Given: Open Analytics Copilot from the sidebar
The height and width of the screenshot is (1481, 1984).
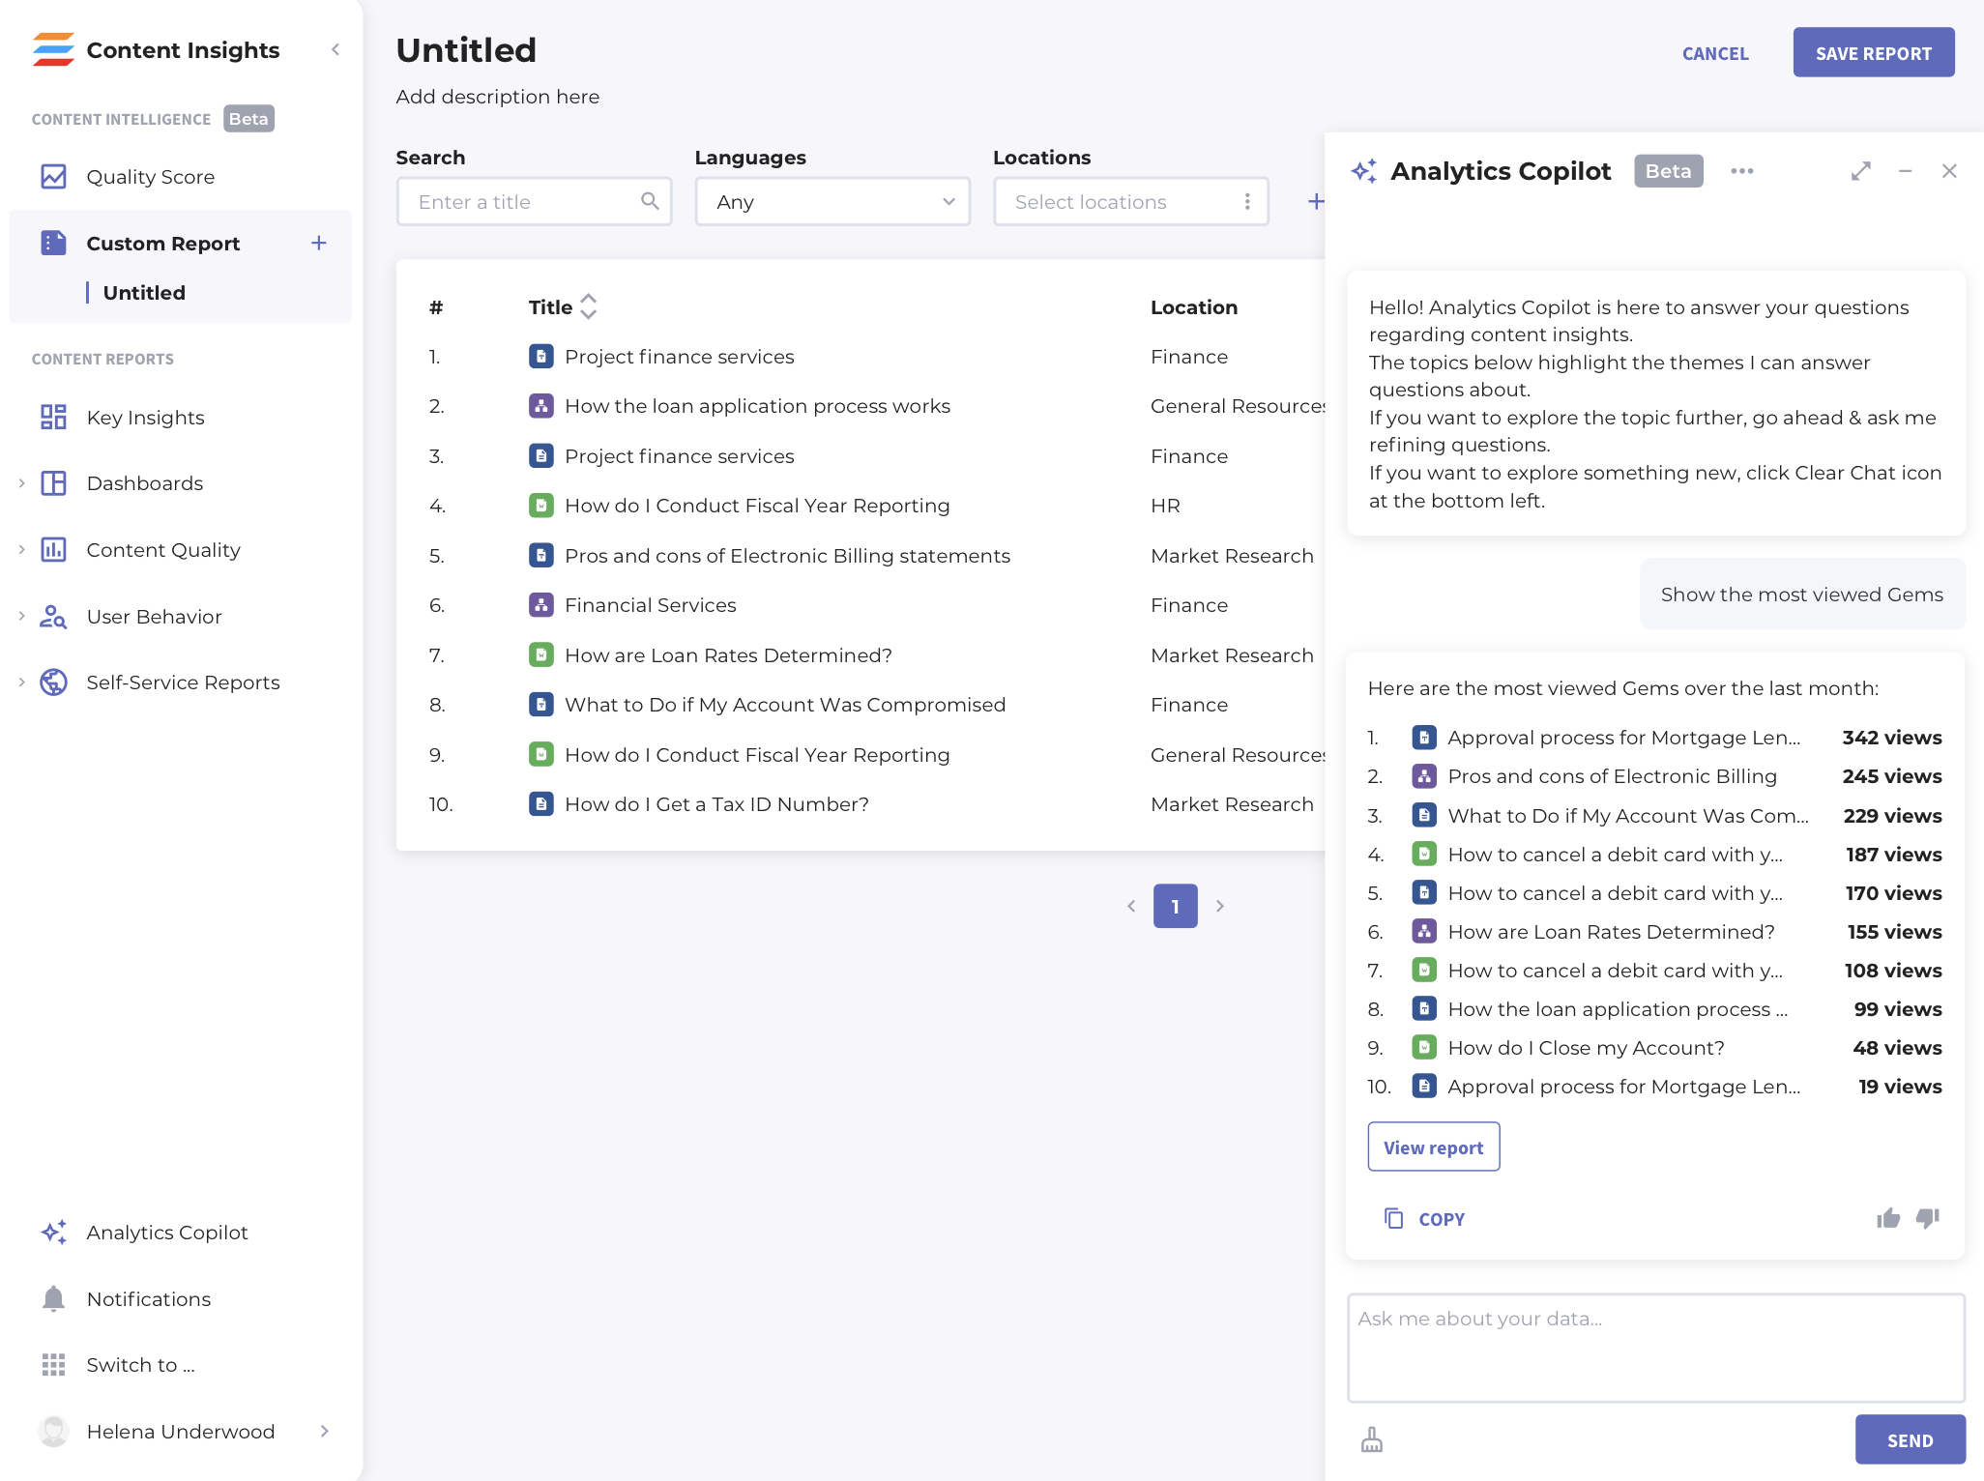Looking at the screenshot, I should (167, 1232).
